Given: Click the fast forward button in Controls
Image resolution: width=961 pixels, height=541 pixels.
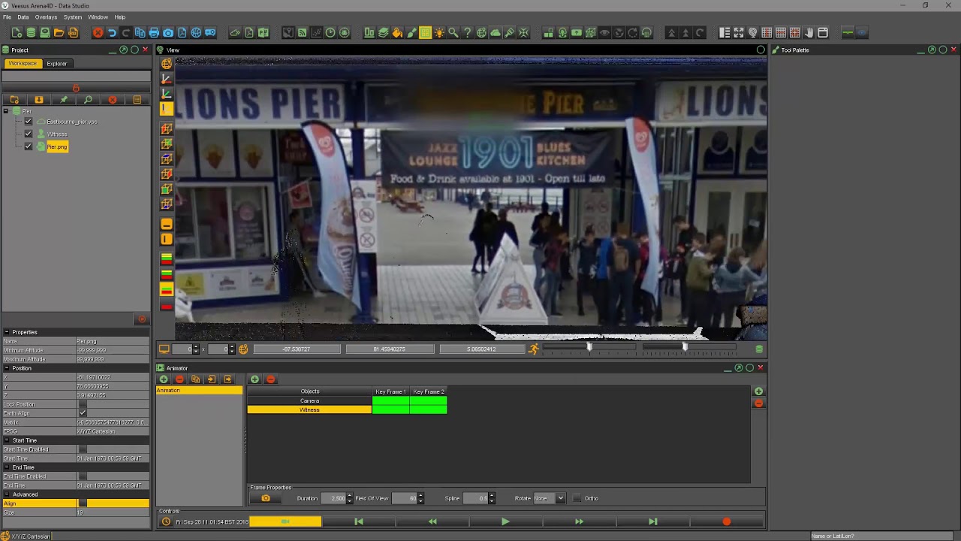Looking at the screenshot, I should [579, 521].
